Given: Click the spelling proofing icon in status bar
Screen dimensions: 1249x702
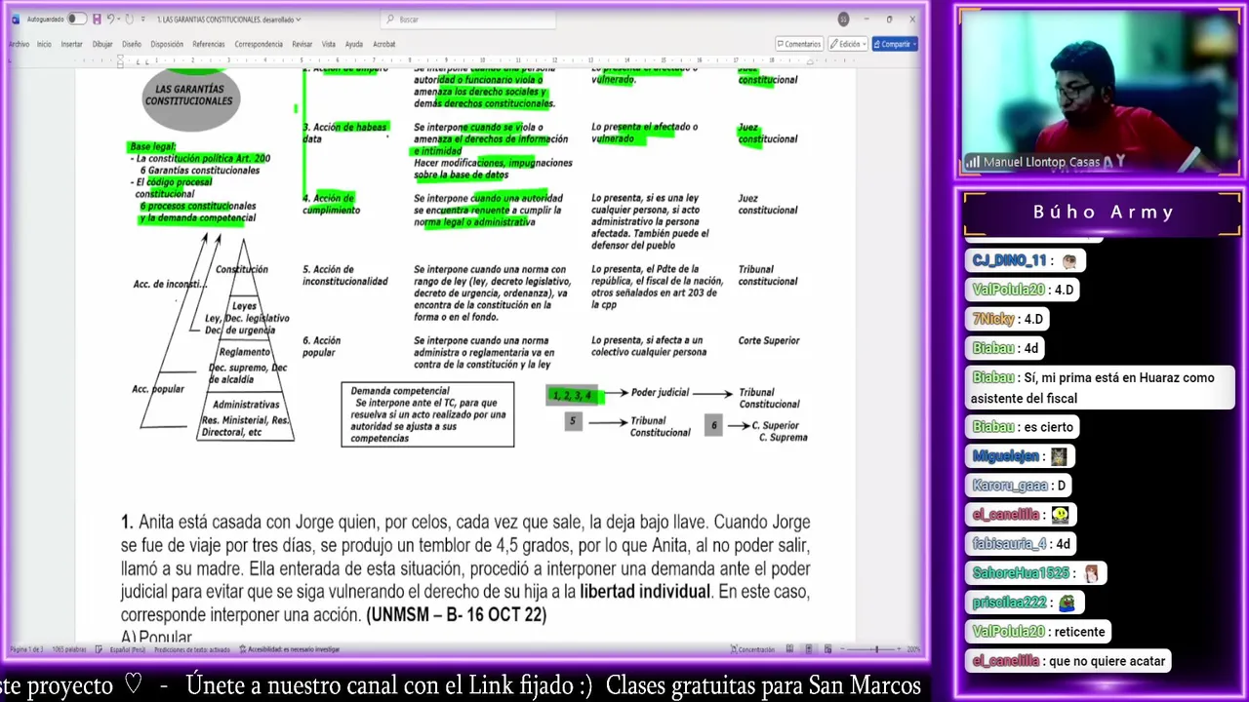Looking at the screenshot, I should [x=100, y=649].
